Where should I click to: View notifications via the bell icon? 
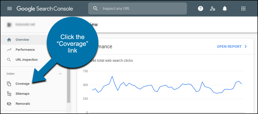224,8
